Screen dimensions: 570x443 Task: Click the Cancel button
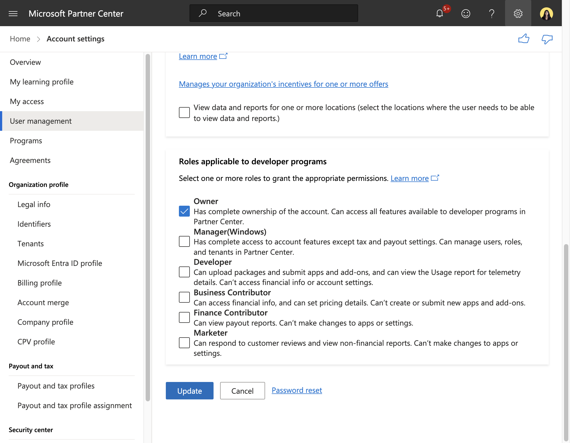[x=242, y=391]
